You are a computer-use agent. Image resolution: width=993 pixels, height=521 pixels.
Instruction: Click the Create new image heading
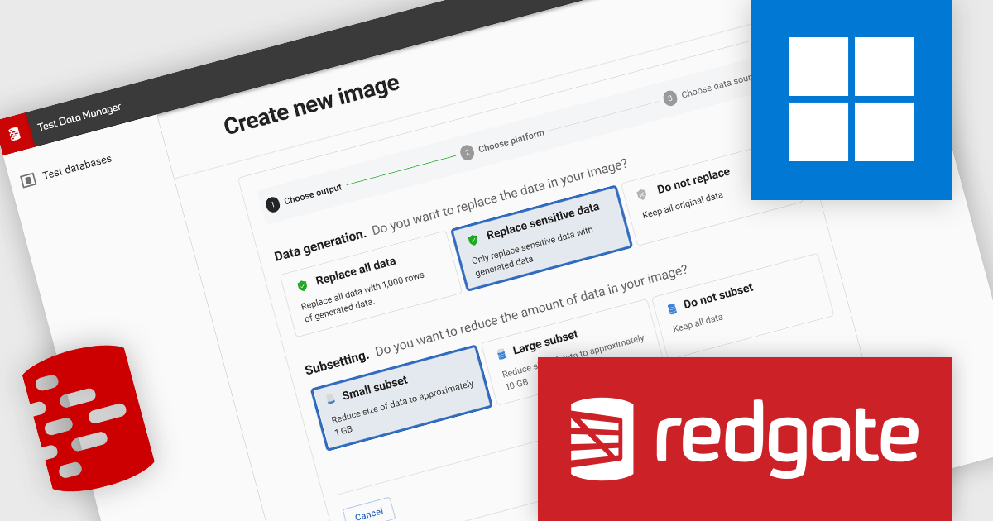[x=312, y=104]
